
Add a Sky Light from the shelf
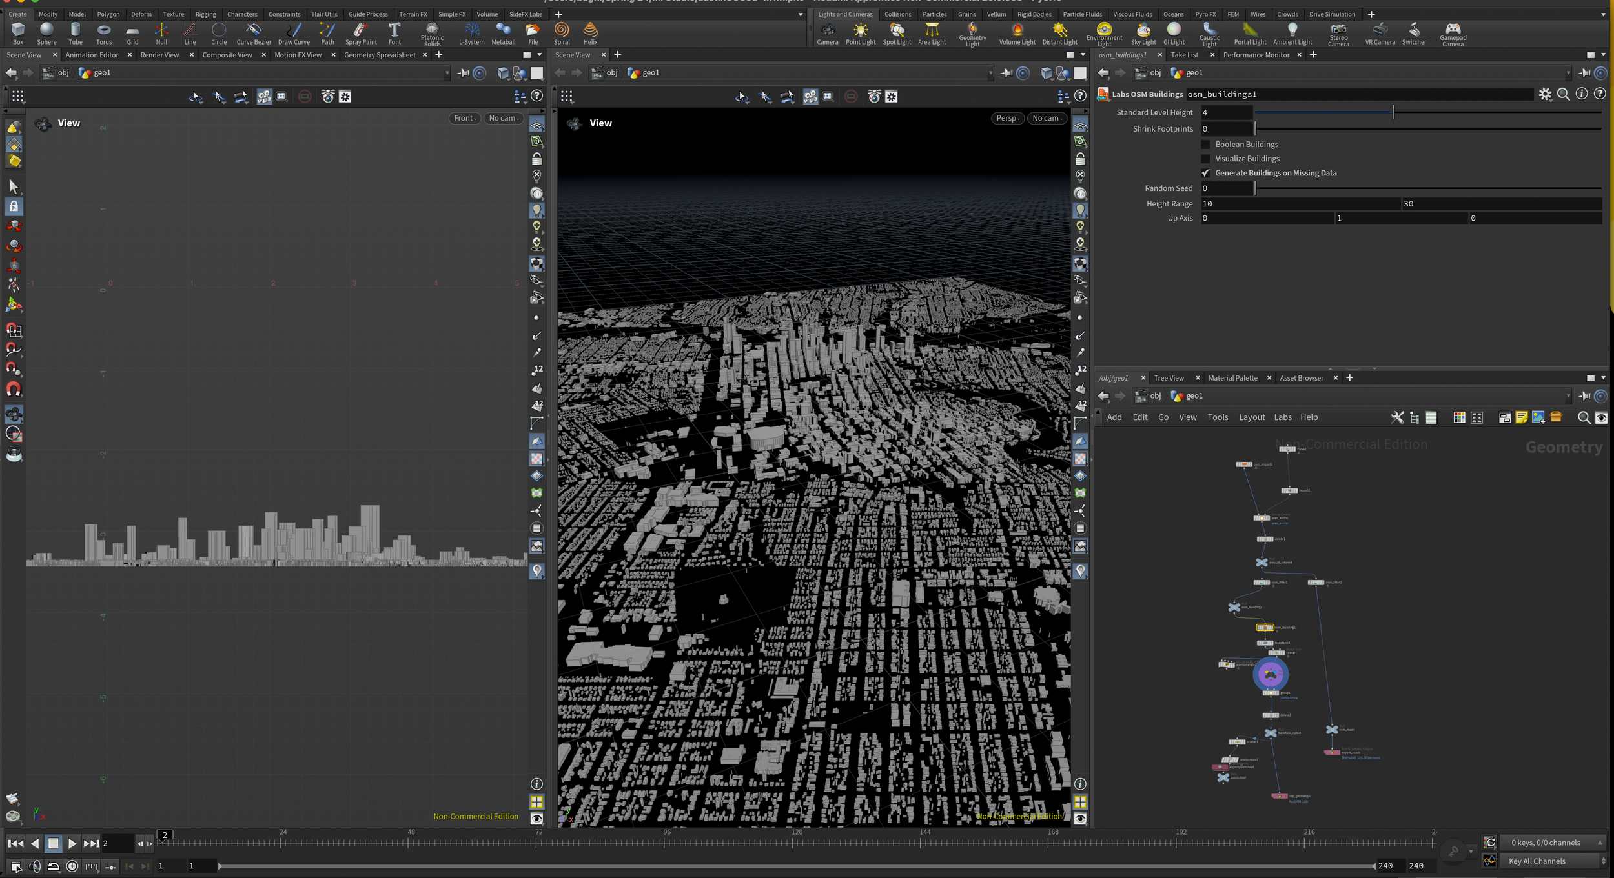point(1143,34)
